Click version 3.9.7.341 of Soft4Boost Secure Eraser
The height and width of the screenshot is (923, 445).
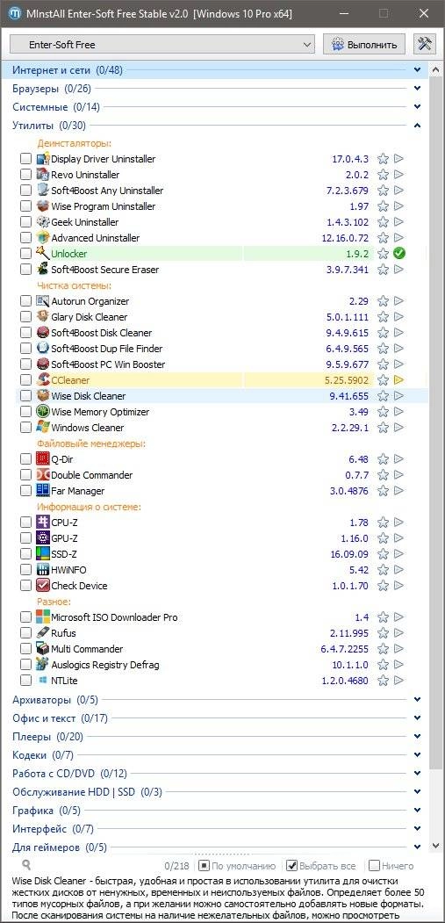point(346,270)
